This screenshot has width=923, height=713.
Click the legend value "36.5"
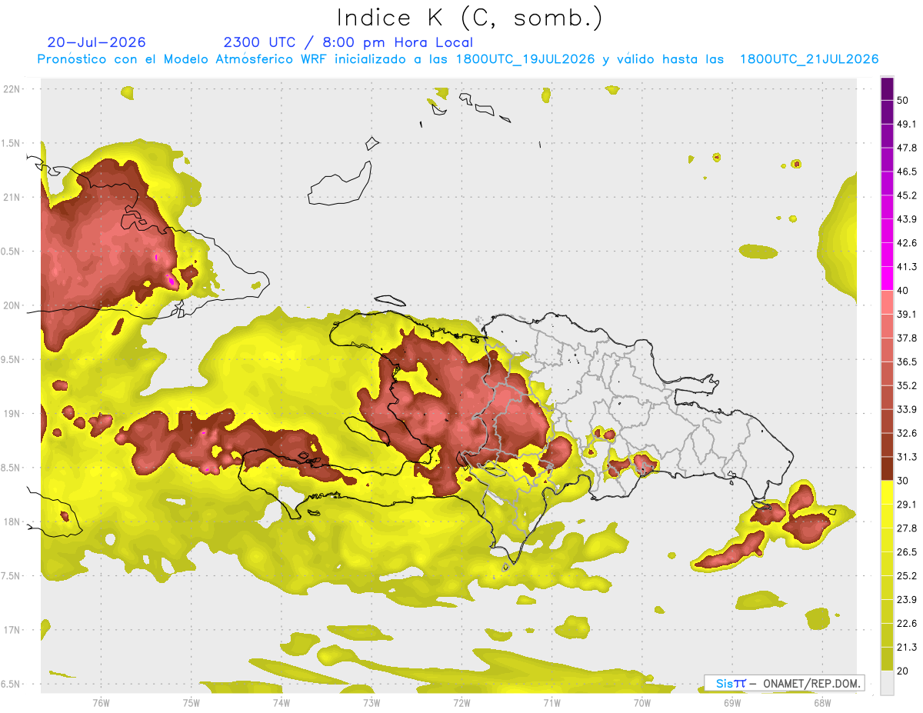(906, 362)
